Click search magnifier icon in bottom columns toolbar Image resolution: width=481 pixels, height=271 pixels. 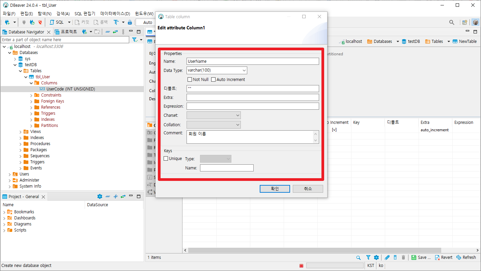359,258
